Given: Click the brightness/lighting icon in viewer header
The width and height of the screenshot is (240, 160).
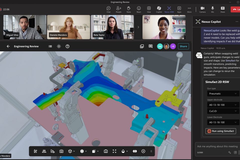Looking at the screenshot, I should 59,46.
